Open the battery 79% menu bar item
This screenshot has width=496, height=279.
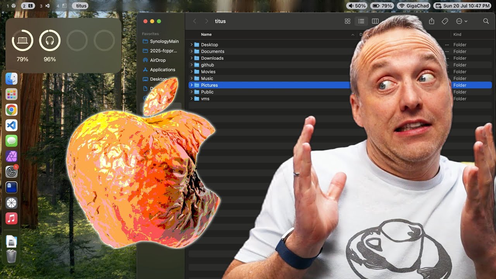point(382,6)
